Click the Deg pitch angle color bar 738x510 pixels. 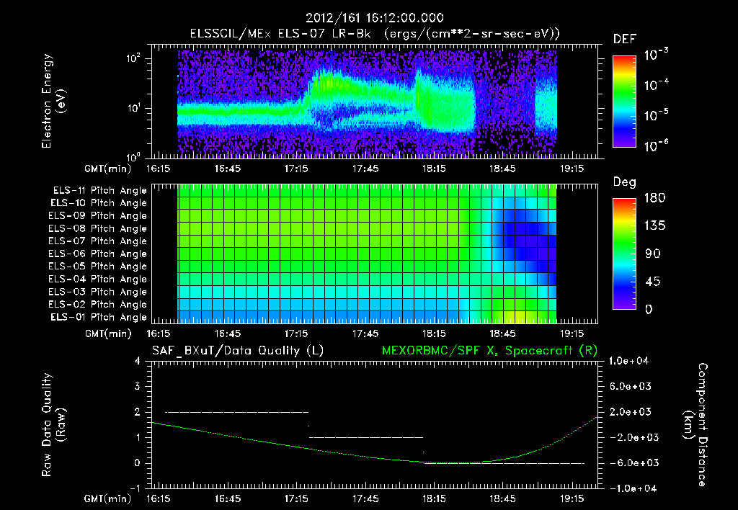tap(625, 254)
